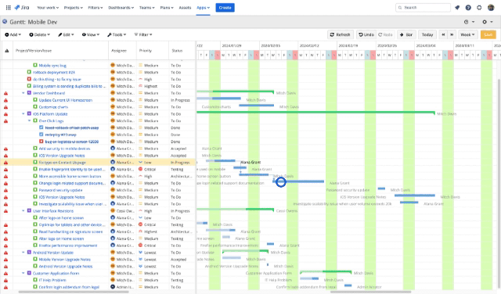Open the Assets menu item
501x294 pixels.
[x=185, y=8]
